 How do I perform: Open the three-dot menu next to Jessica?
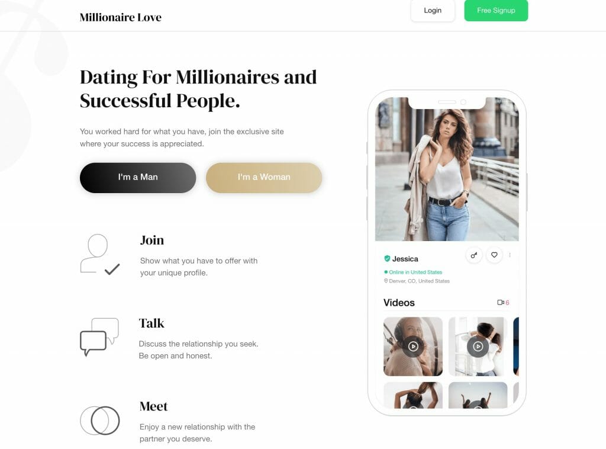pos(510,255)
